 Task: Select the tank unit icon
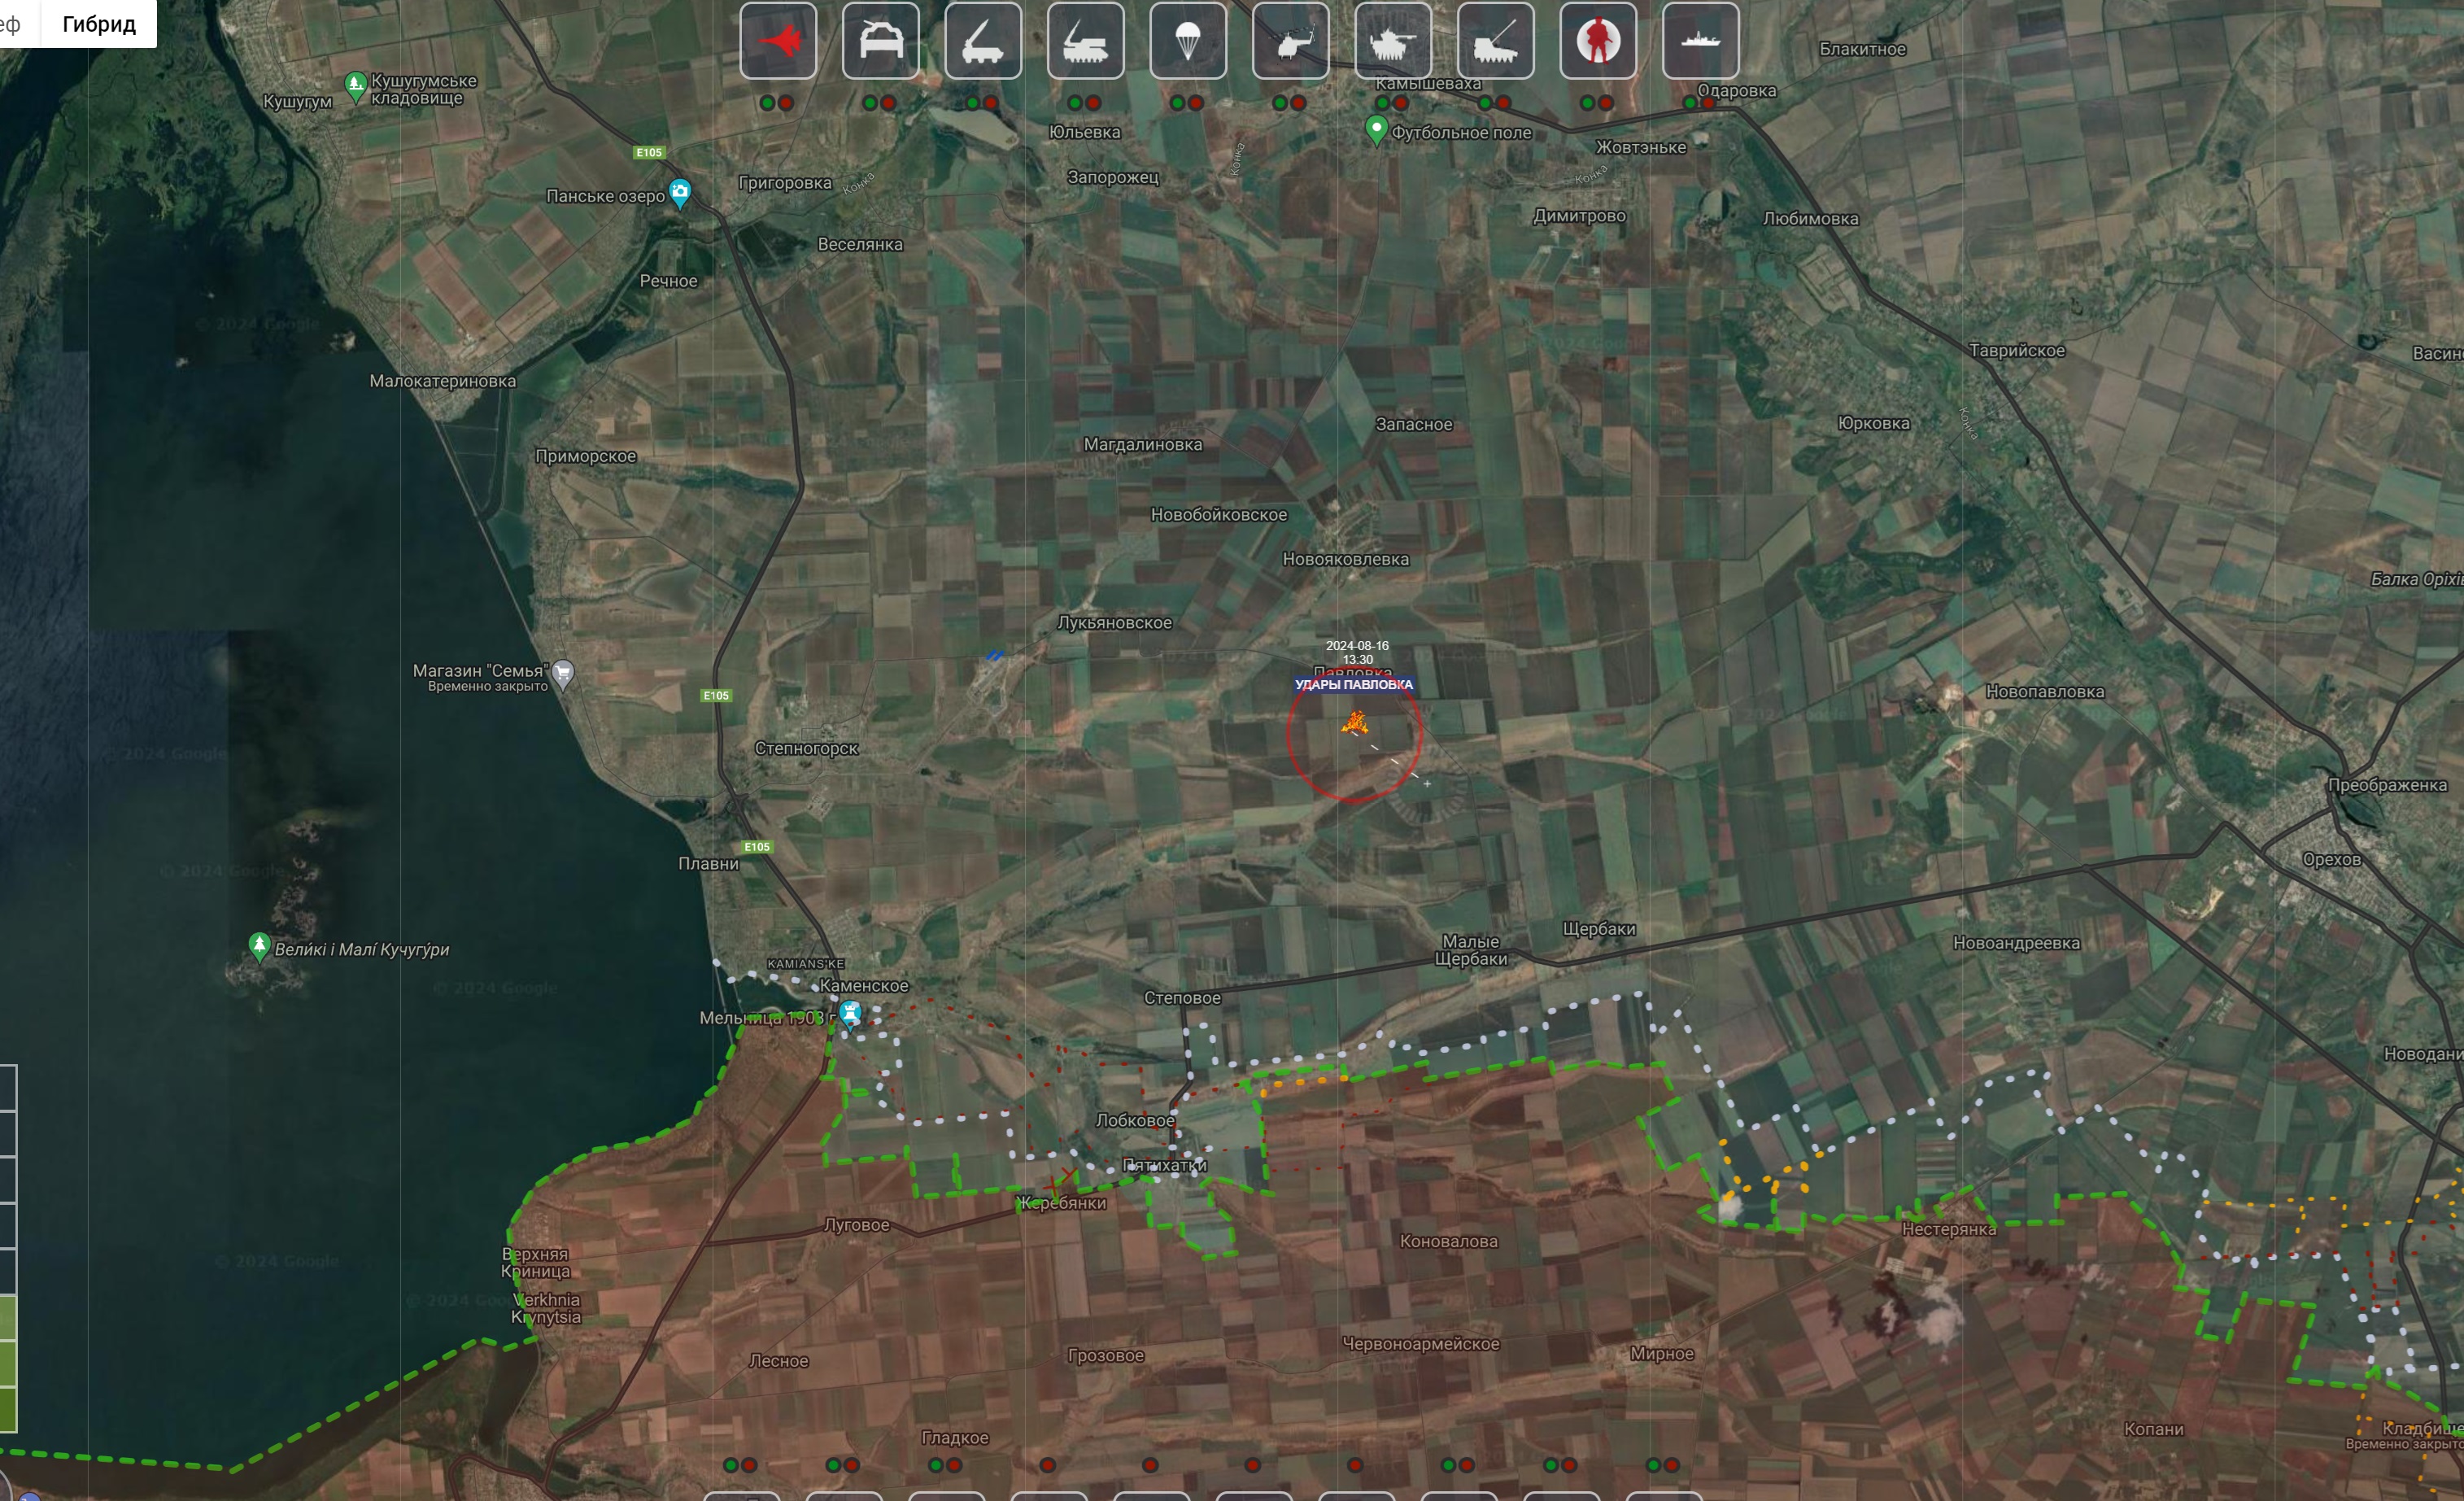1393,41
